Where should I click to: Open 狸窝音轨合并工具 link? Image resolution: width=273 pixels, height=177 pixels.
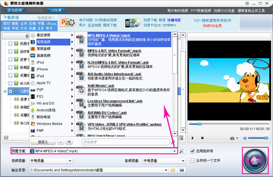(x=251, y=10)
